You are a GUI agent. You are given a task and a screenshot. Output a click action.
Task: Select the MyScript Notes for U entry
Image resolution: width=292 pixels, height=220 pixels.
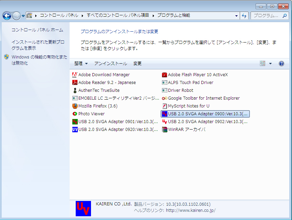pyautogui.click(x=185, y=106)
